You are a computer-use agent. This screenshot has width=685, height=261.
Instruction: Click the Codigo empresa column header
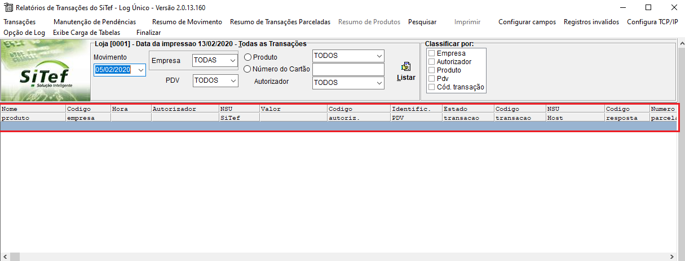(89, 114)
